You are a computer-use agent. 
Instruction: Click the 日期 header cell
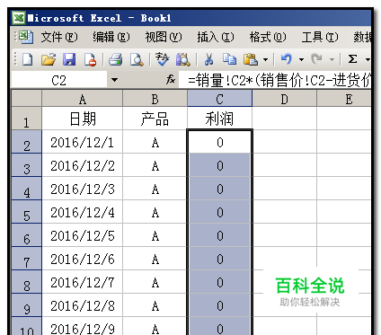[83, 119]
